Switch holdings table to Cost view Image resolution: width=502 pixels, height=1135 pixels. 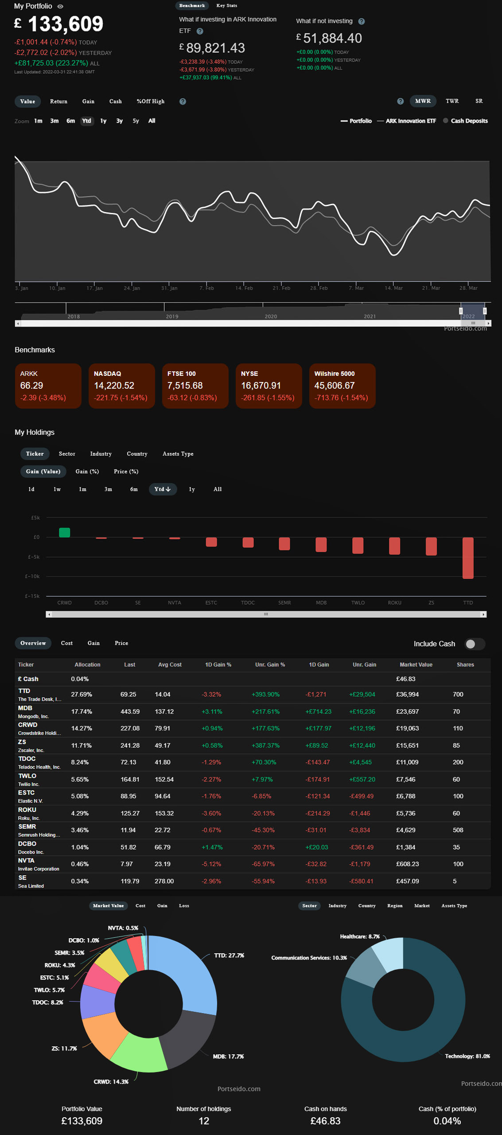pos(67,643)
